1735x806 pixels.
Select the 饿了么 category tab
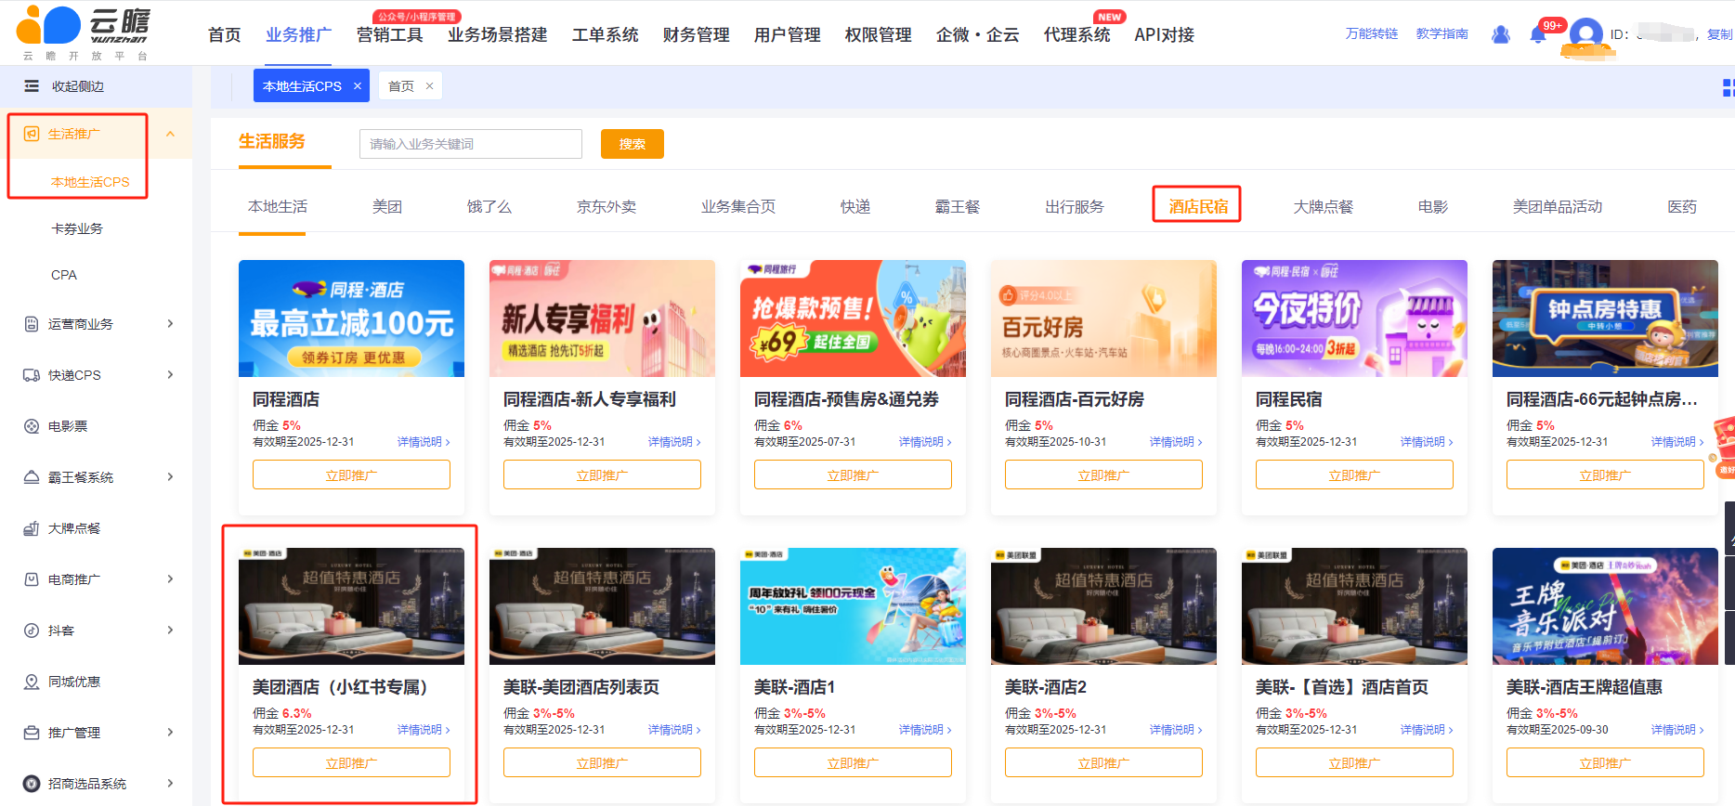(489, 206)
